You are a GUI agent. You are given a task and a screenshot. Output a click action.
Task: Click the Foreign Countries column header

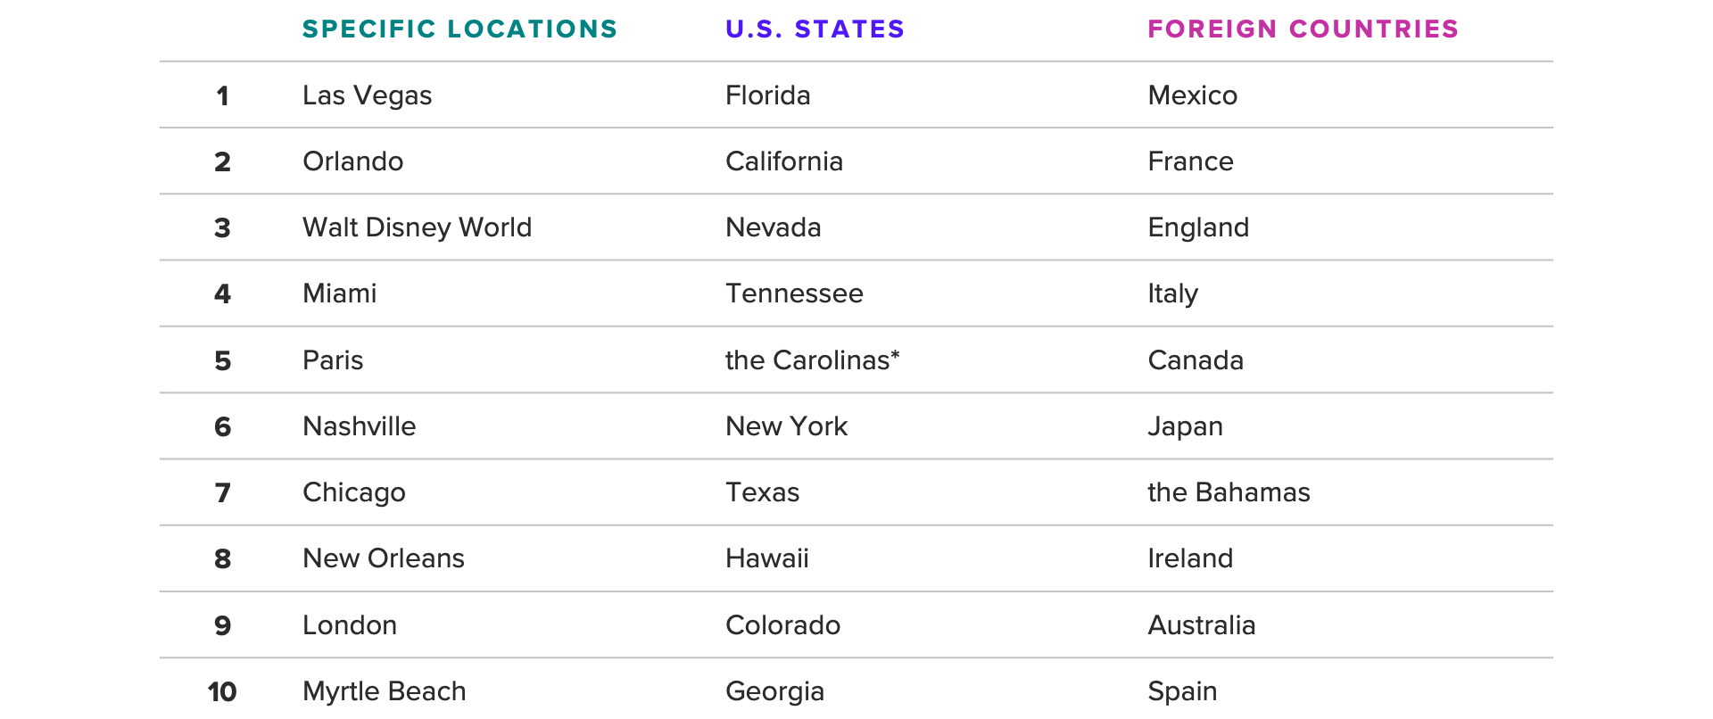point(1303,29)
